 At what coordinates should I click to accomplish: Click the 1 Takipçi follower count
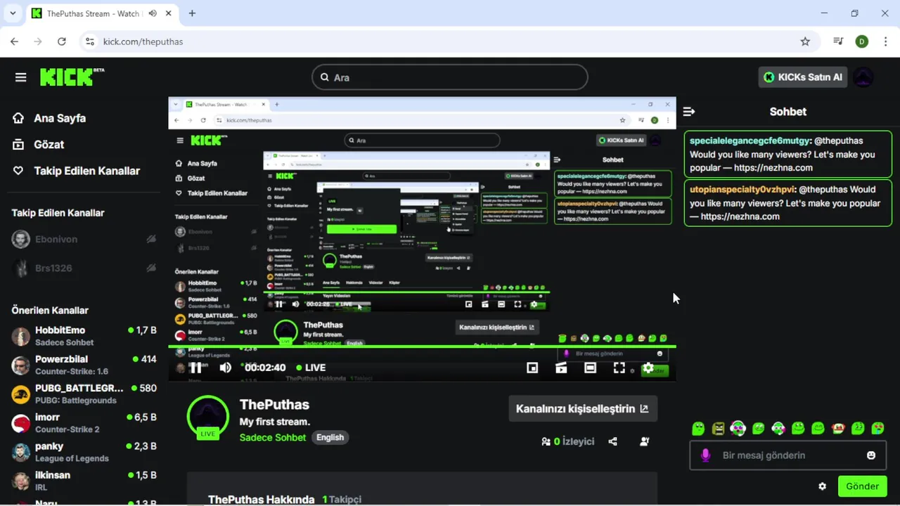tap(342, 499)
